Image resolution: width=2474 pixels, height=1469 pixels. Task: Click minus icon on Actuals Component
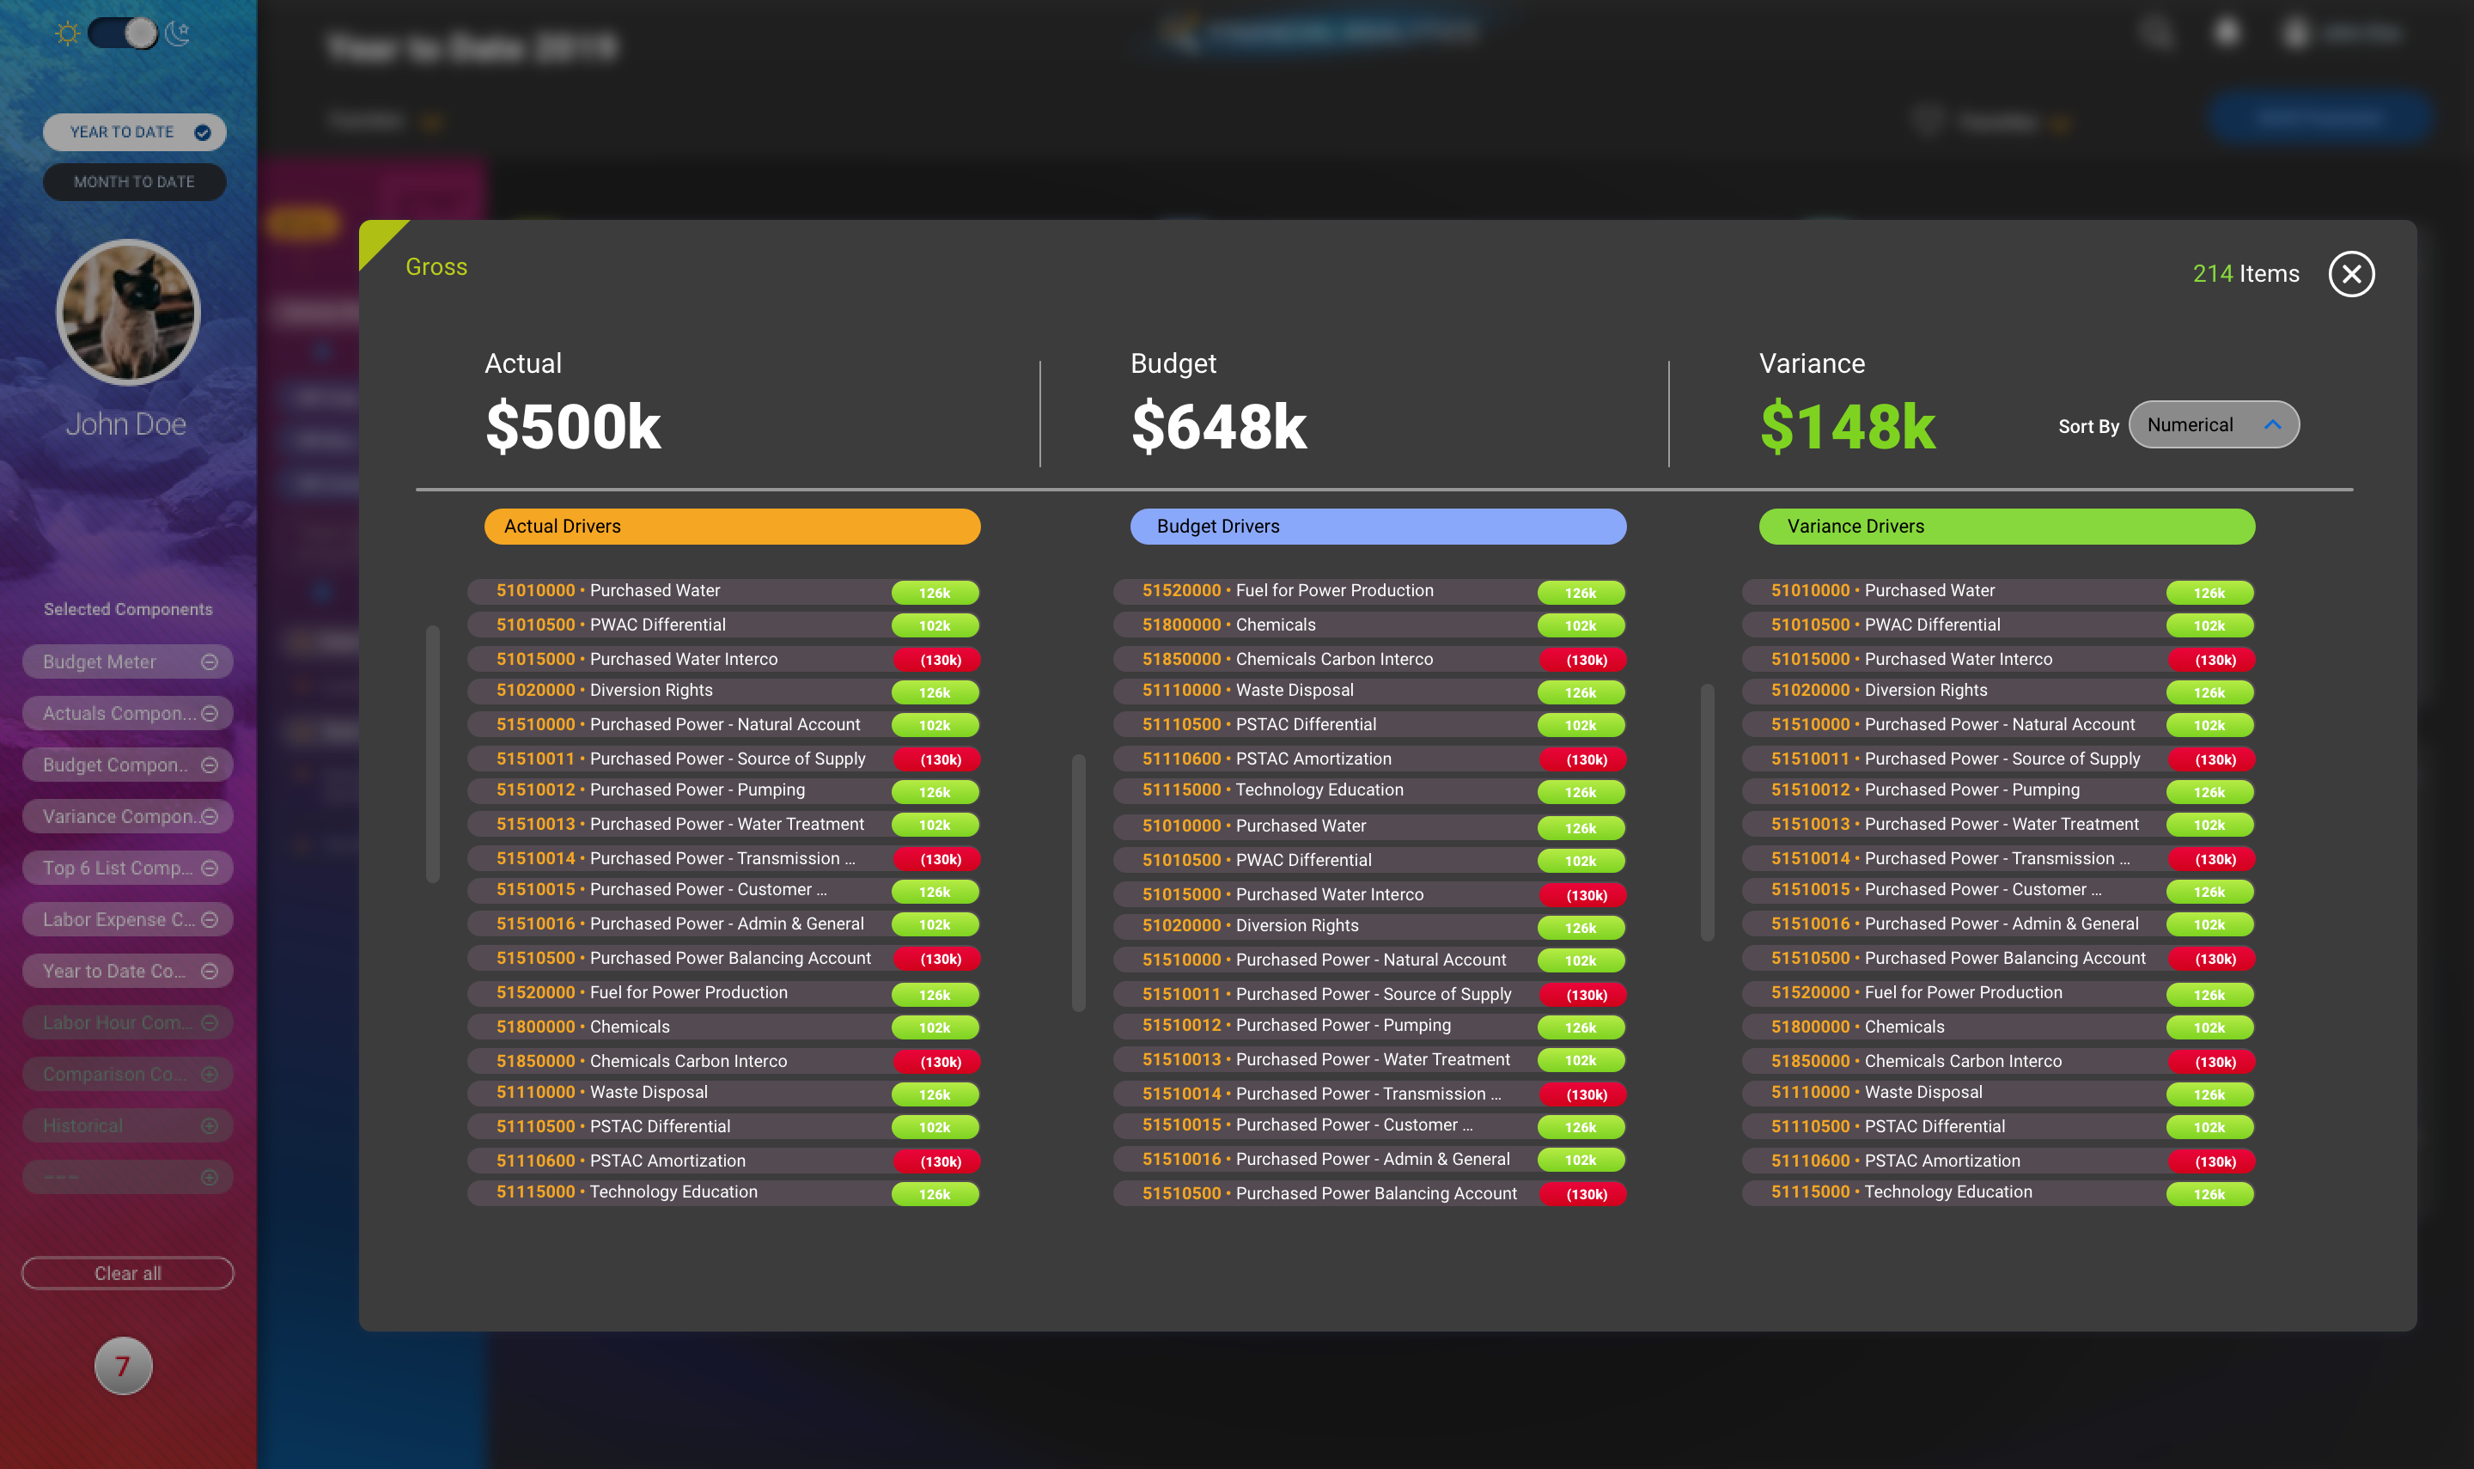coord(209,714)
